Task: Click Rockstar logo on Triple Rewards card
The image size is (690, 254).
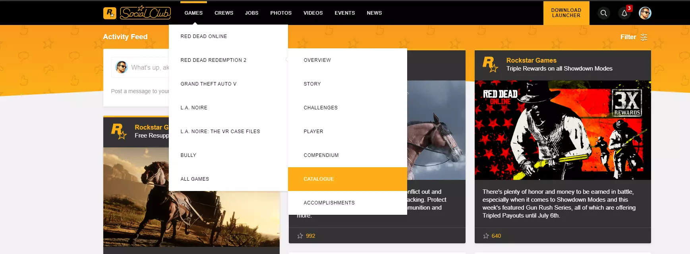Action: [490, 65]
